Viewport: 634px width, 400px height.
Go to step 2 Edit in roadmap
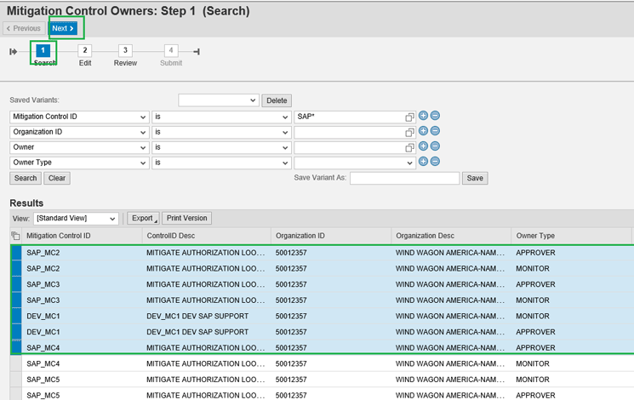pos(85,51)
